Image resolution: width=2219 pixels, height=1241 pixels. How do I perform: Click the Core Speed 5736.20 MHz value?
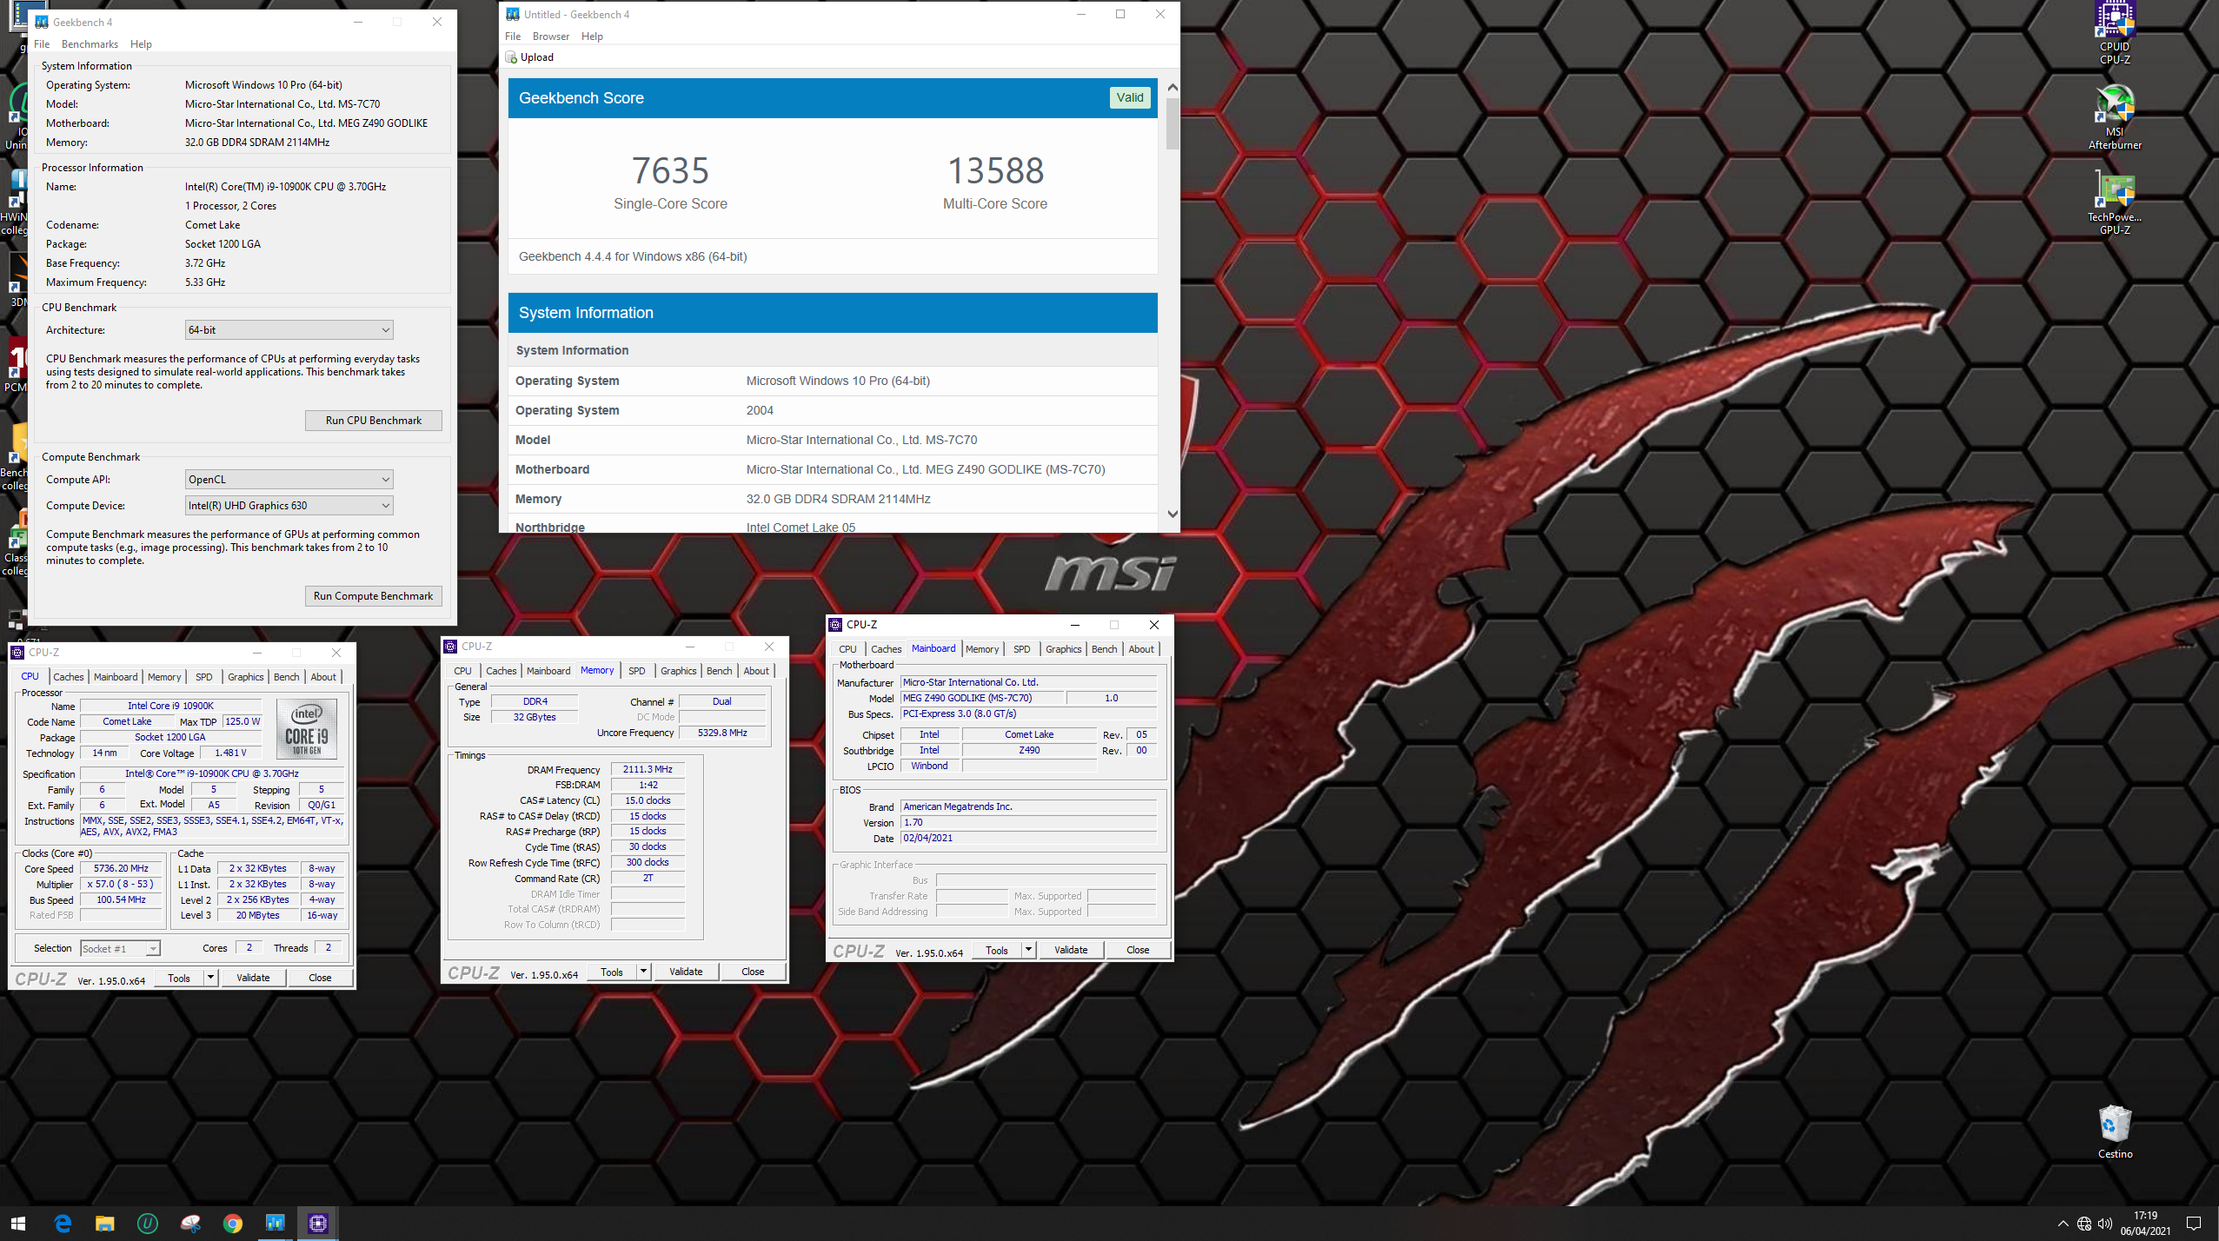tap(121, 869)
